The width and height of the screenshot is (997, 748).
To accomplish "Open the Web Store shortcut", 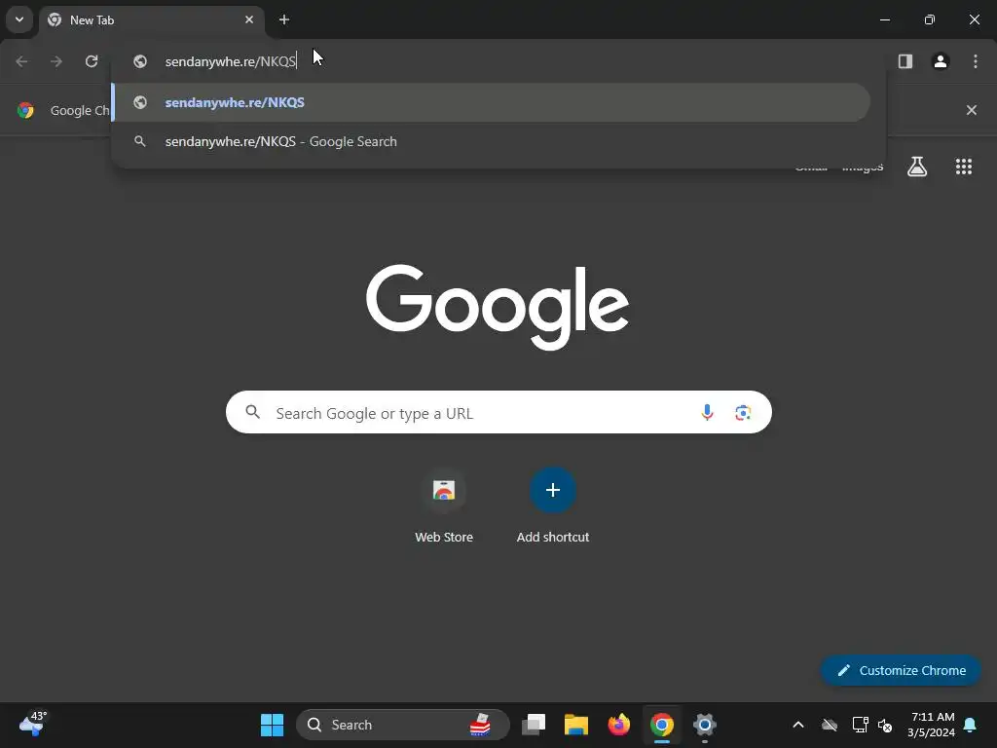I will 444,505.
